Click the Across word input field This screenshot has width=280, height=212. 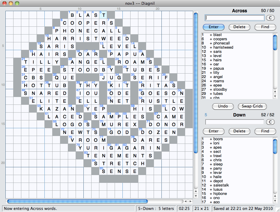[234, 18]
